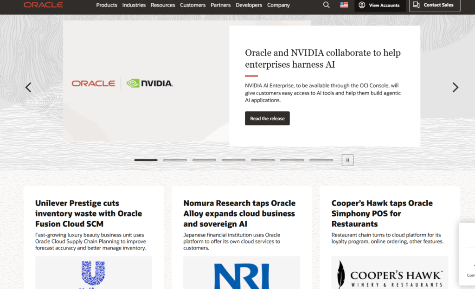Open the Partners menu
The image size is (475, 289).
pyautogui.click(x=220, y=5)
